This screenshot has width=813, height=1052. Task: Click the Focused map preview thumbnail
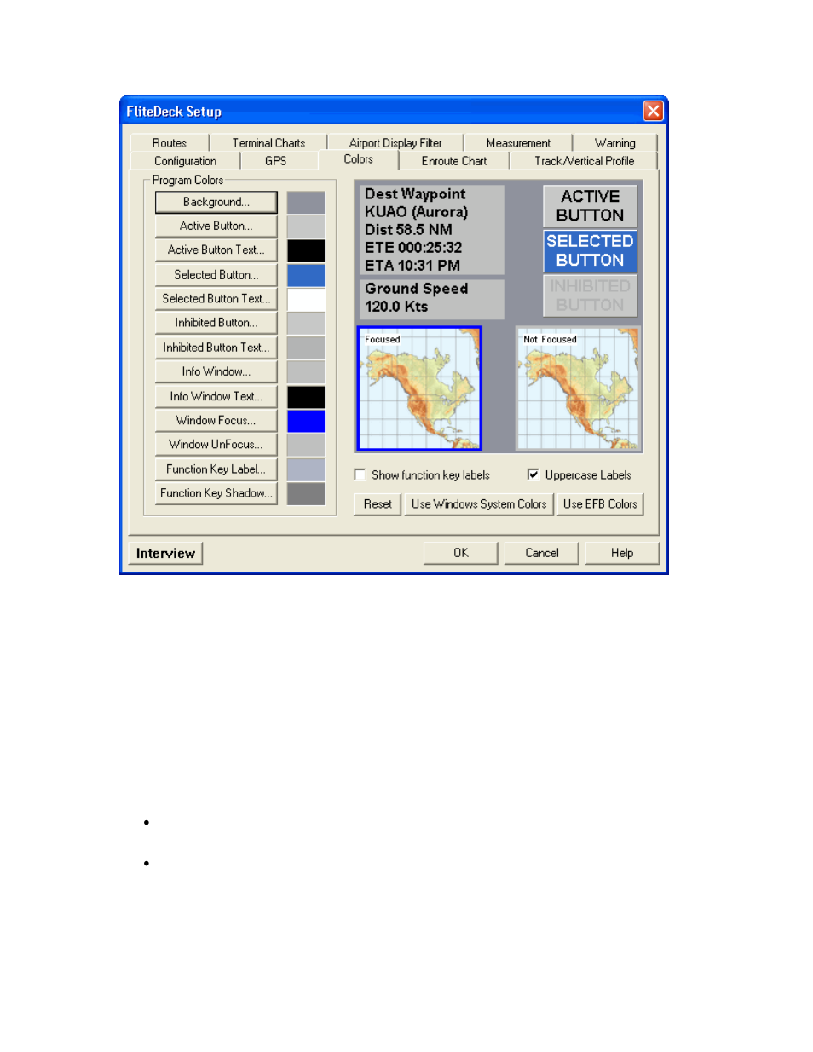point(420,388)
